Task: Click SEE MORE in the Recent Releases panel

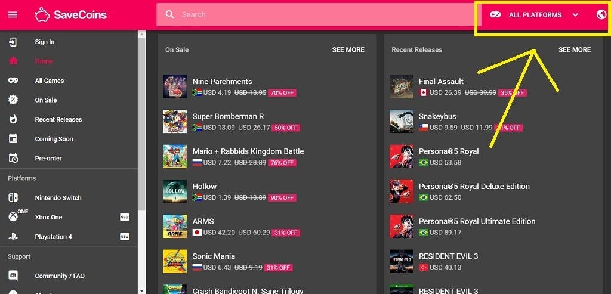Action: [x=575, y=50]
